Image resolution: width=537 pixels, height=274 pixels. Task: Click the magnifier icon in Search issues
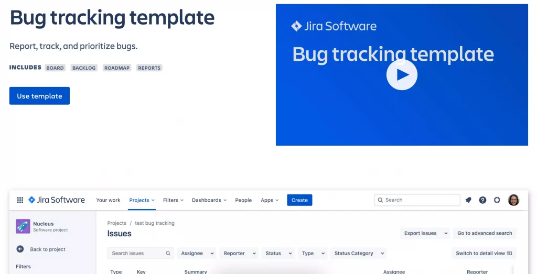(x=168, y=254)
